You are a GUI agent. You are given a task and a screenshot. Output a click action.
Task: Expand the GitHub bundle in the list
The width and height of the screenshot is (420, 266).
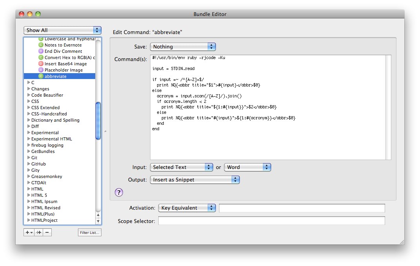pos(29,164)
